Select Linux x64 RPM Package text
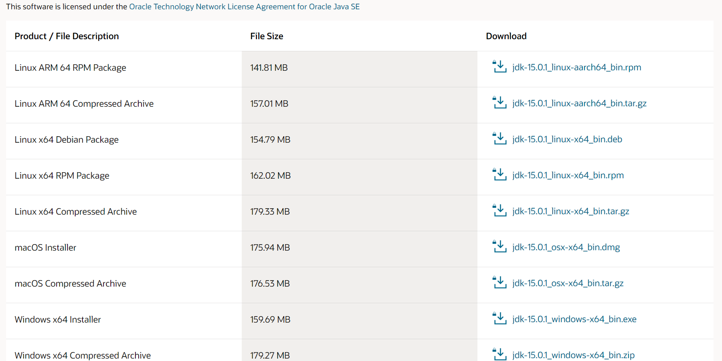The width and height of the screenshot is (722, 361). coord(62,176)
